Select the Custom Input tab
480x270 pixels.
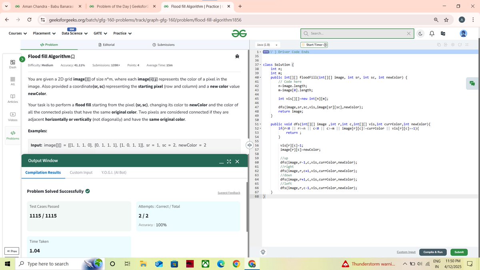click(x=81, y=172)
